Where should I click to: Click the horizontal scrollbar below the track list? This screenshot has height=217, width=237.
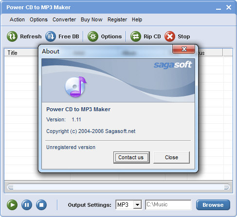[x=118, y=187]
